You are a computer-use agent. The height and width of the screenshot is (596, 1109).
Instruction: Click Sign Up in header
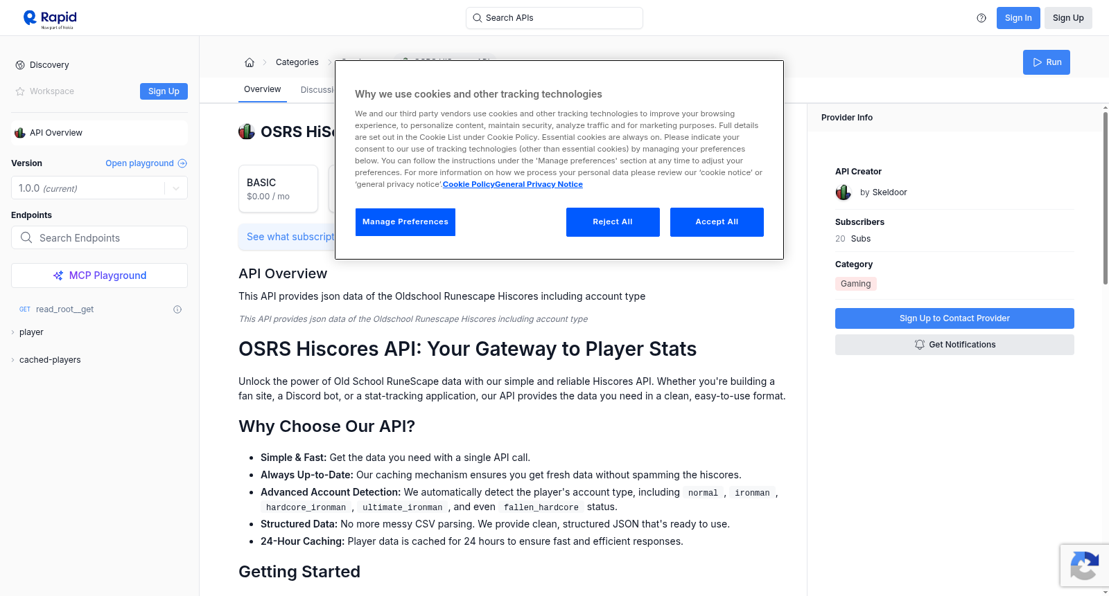(x=1068, y=18)
